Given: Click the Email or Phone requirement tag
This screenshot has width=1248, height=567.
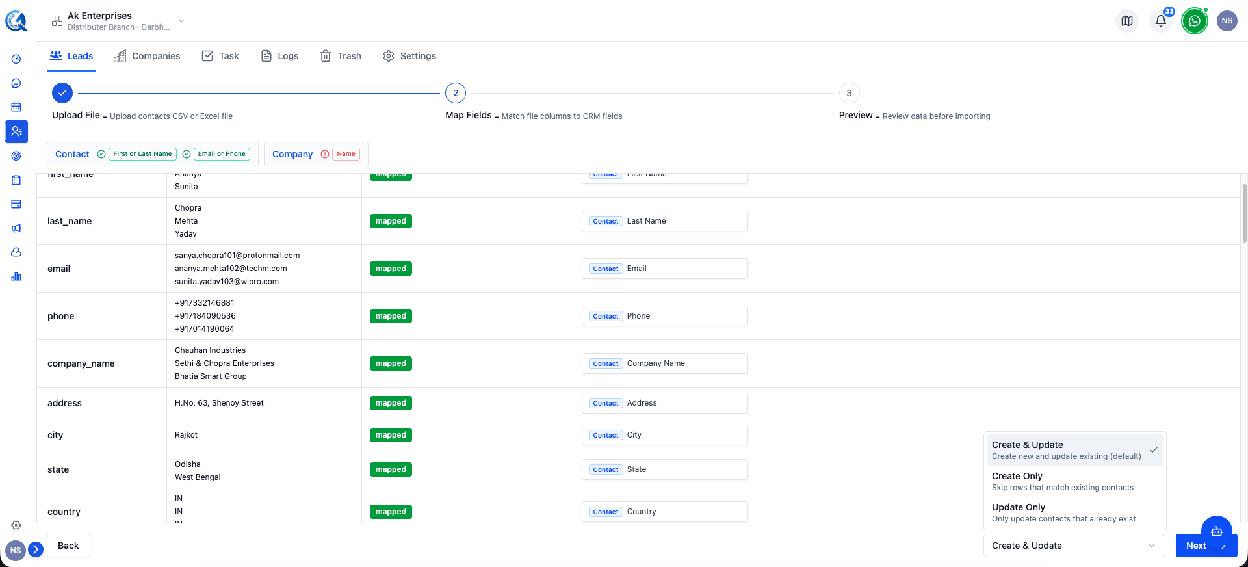Looking at the screenshot, I should point(222,154).
